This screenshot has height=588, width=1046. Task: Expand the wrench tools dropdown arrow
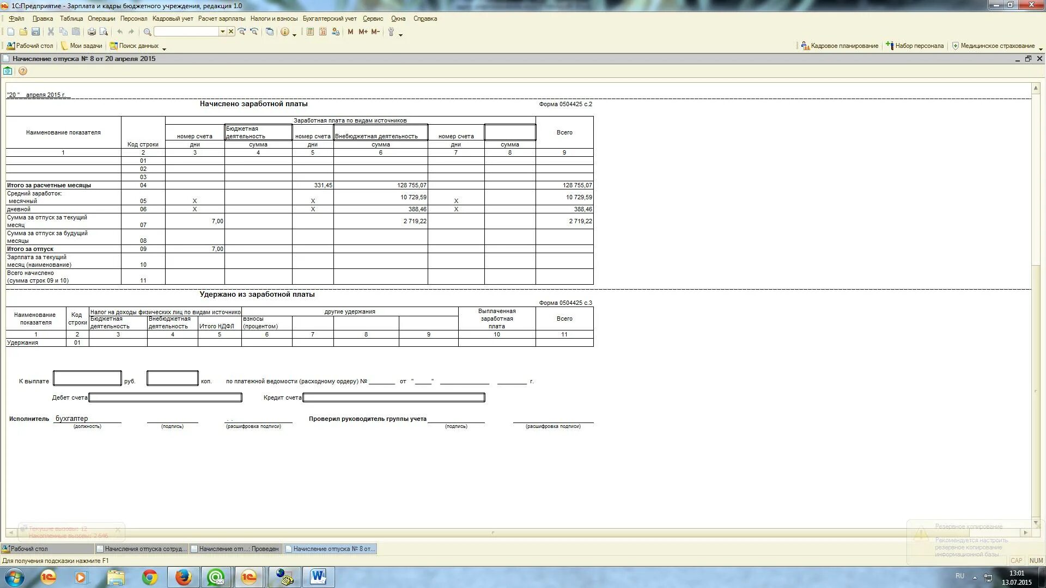click(401, 35)
